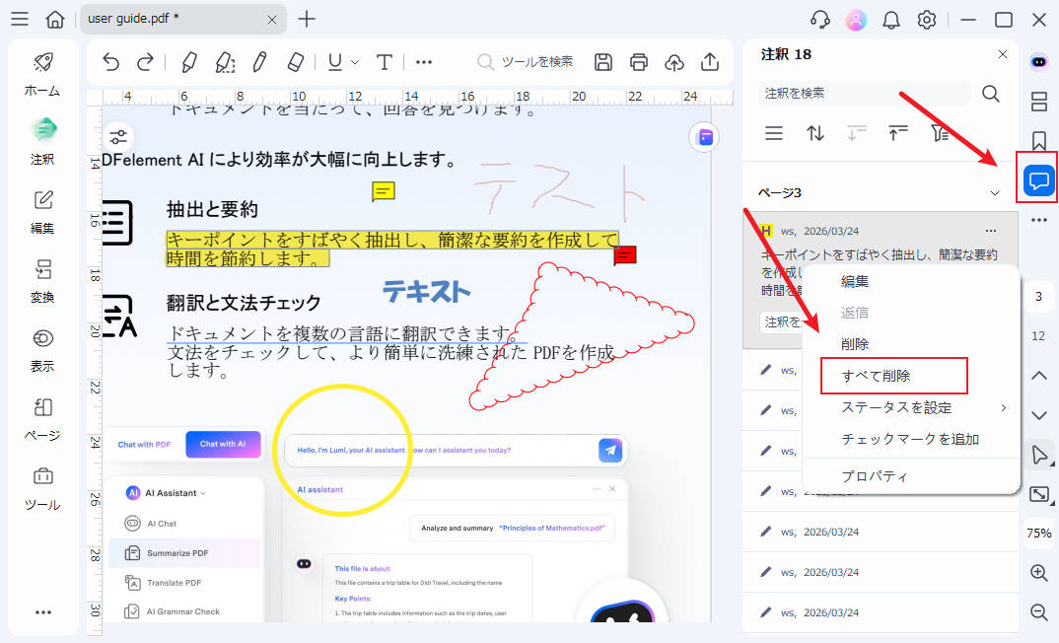Select the Pencil annotation tool
The image size is (1059, 643).
[x=259, y=62]
